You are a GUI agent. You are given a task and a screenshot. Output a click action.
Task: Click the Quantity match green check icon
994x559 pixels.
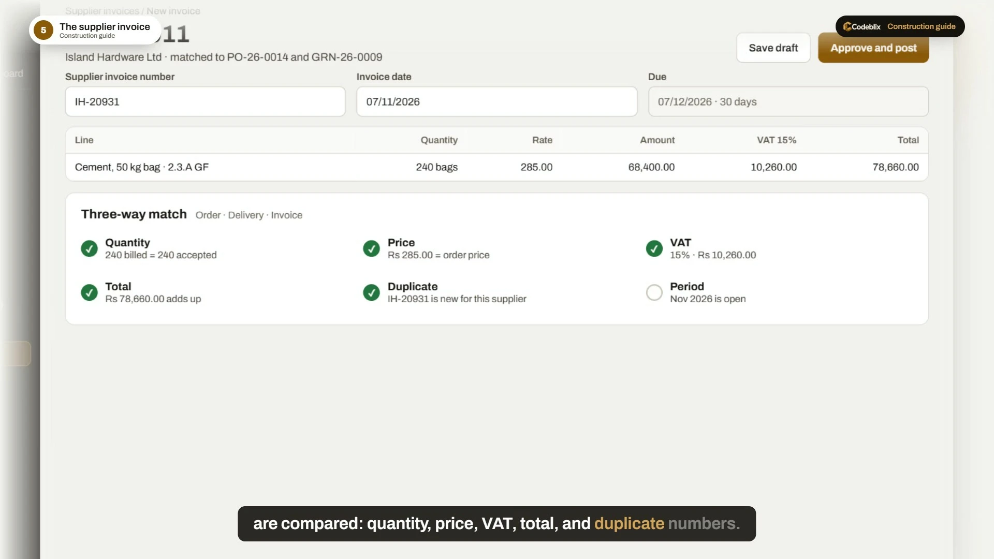click(89, 249)
